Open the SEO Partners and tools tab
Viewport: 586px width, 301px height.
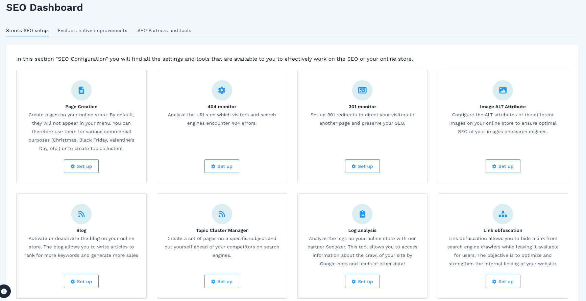(164, 31)
